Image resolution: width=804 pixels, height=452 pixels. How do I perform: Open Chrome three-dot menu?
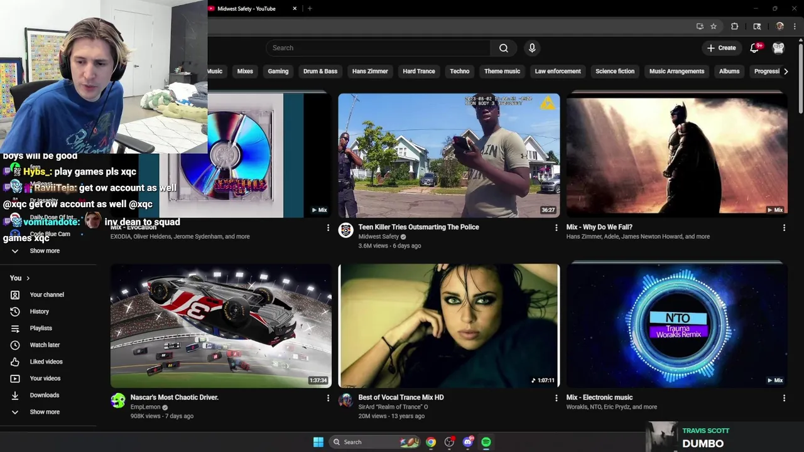pyautogui.click(x=795, y=26)
